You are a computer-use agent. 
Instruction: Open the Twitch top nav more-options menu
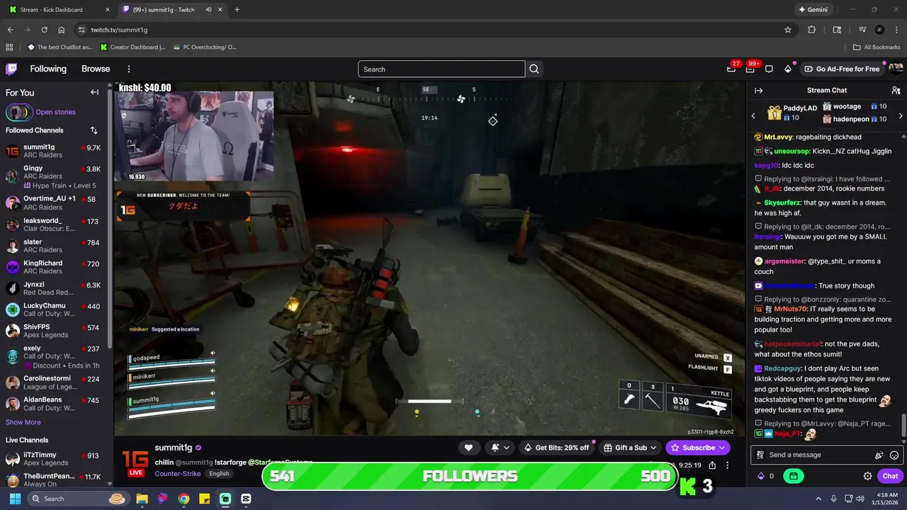129,69
